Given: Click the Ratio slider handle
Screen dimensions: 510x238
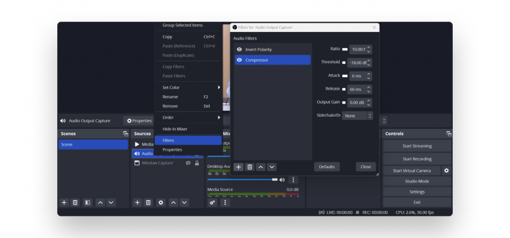Looking at the screenshot, I should point(345,49).
